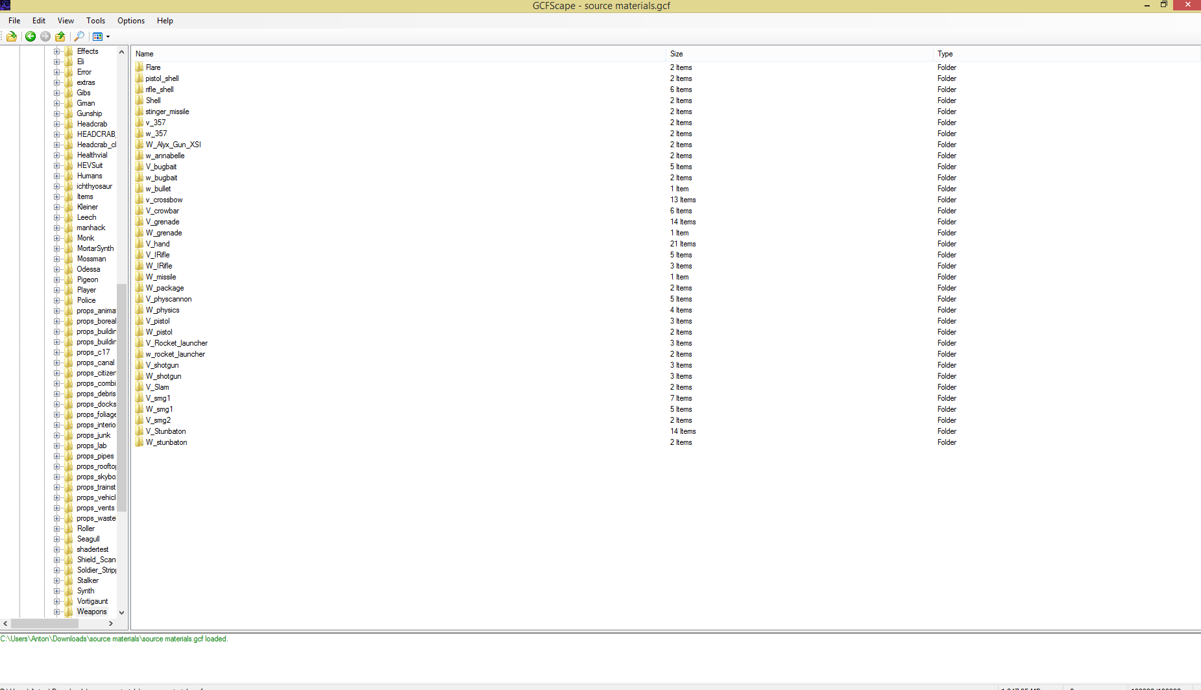This screenshot has height=690, width=1201.
Task: Open the Tools menu
Action: 95,21
